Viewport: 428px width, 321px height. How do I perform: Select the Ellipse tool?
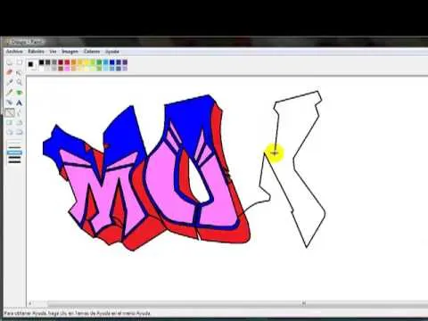point(10,132)
